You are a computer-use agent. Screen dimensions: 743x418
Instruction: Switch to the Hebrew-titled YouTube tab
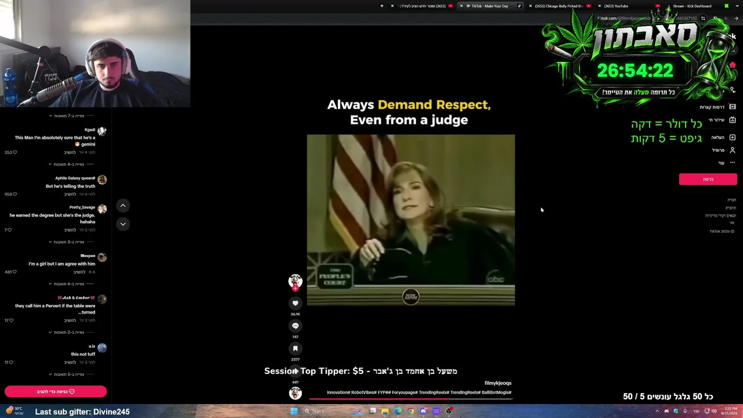point(422,6)
